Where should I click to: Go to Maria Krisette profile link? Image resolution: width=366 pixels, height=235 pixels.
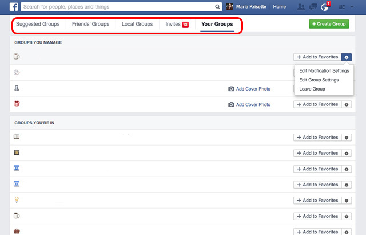[251, 7]
